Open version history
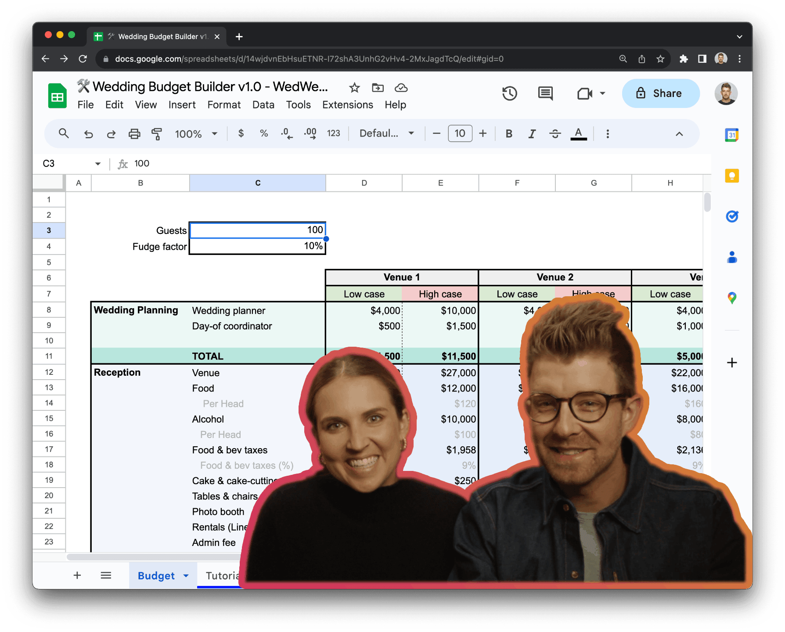The width and height of the screenshot is (785, 632). [x=509, y=93]
